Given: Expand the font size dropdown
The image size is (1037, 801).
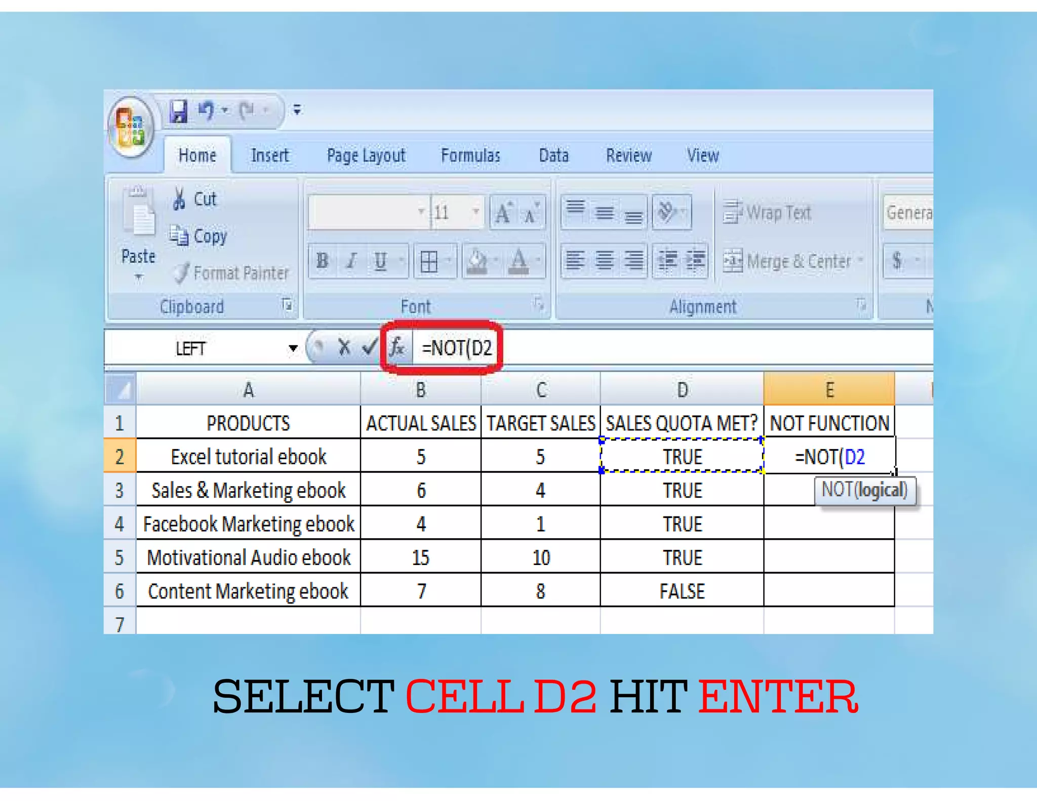Looking at the screenshot, I should [x=475, y=212].
